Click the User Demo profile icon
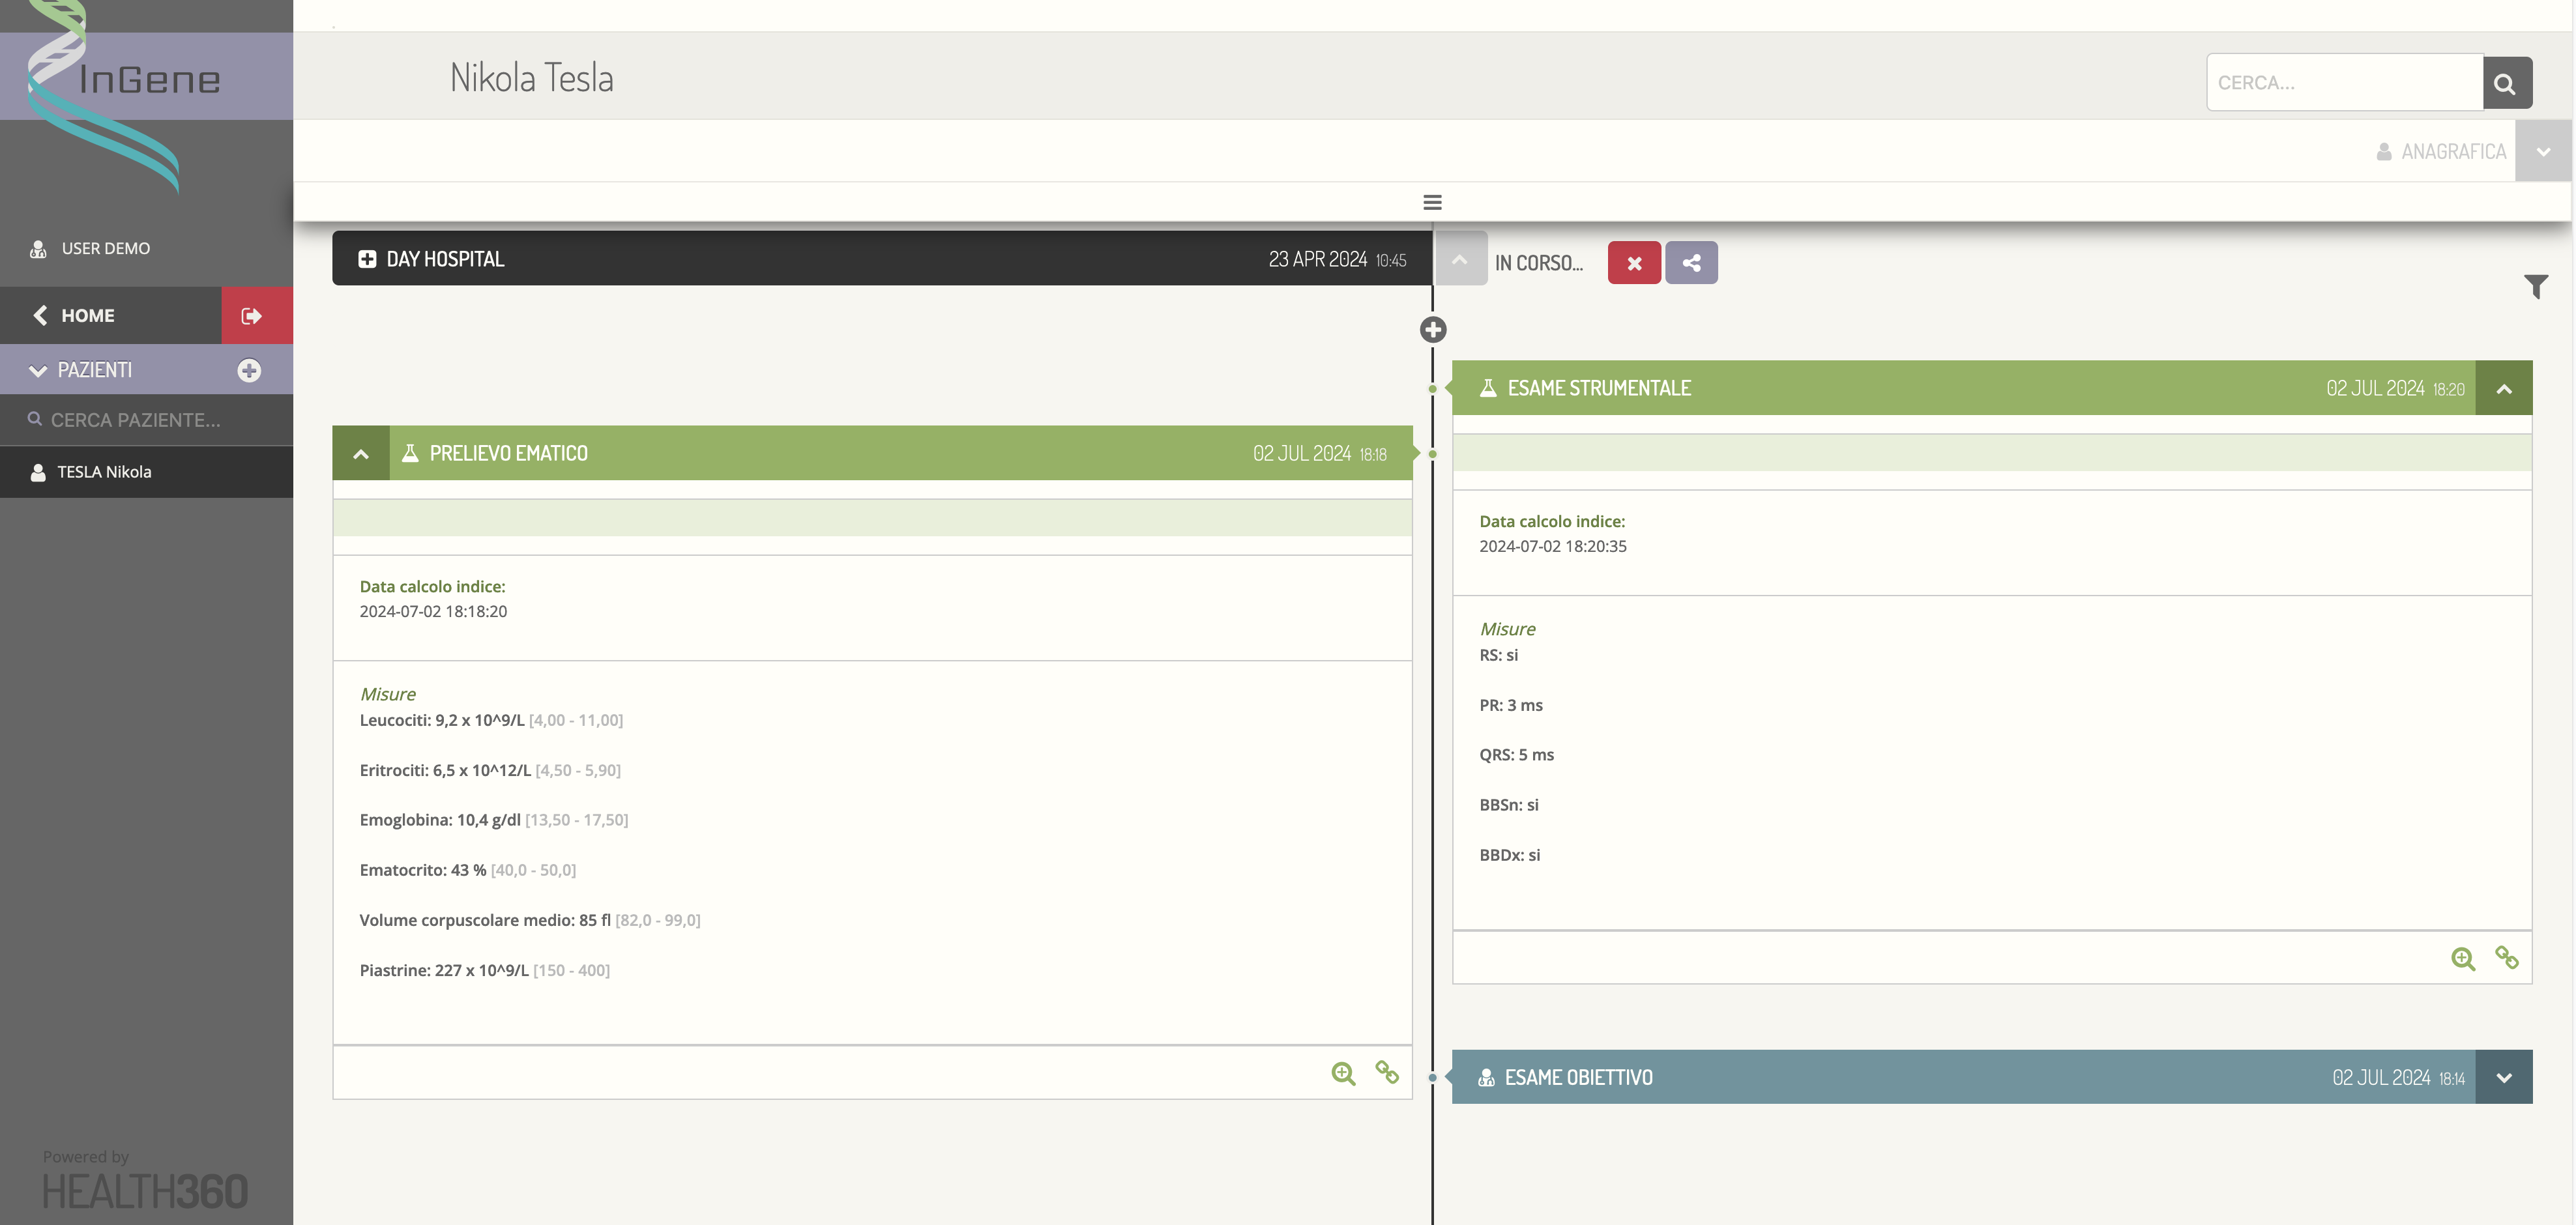Screen dimensions: 2576x1225 tap(38, 249)
